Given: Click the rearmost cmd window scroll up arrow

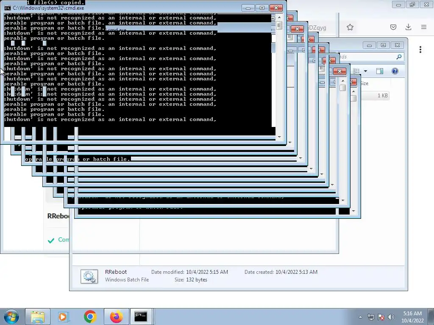Looking at the screenshot, I should tap(353, 91).
